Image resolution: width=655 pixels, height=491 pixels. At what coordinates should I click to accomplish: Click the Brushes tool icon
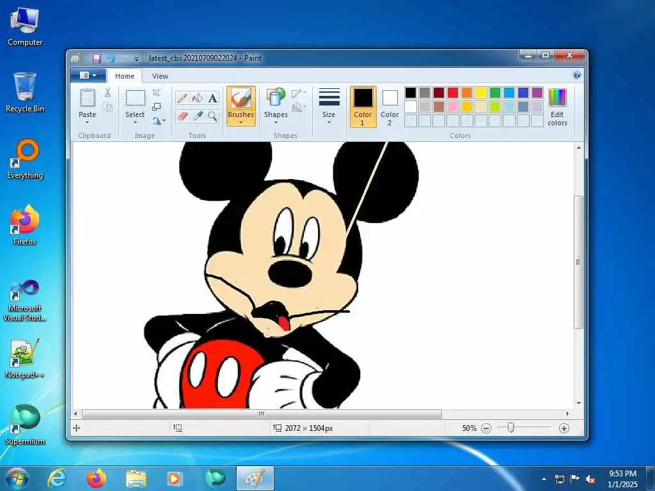(241, 98)
